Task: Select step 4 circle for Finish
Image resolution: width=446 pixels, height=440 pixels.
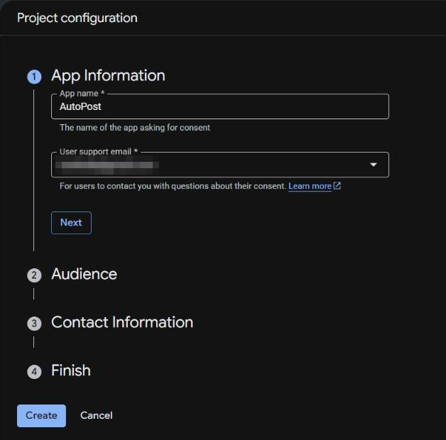Action: 34,371
